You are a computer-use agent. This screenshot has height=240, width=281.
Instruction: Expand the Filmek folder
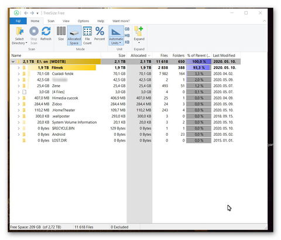(x=19, y=68)
